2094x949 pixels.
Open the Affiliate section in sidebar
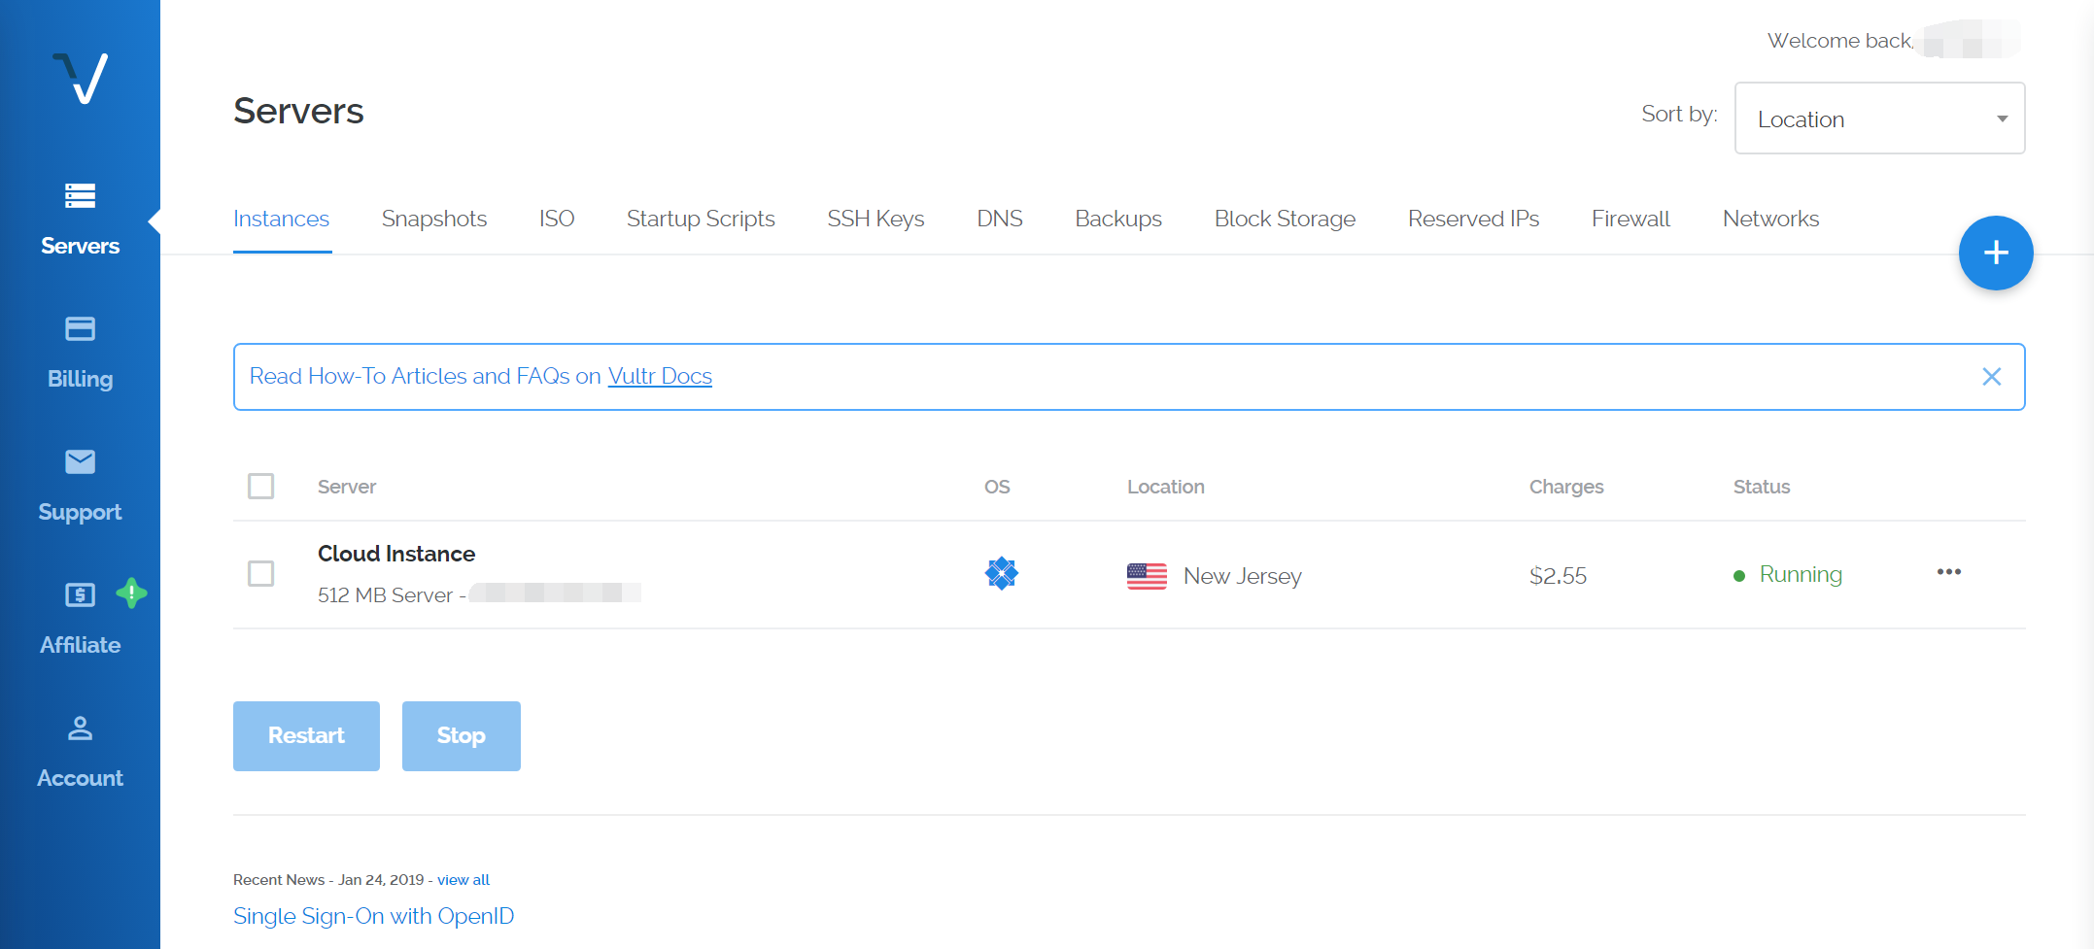80,619
